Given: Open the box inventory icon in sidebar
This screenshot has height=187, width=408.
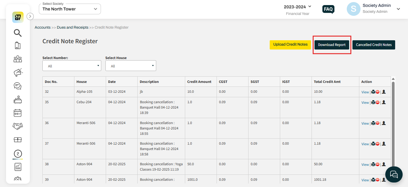Looking at the screenshot, I should [18, 140].
